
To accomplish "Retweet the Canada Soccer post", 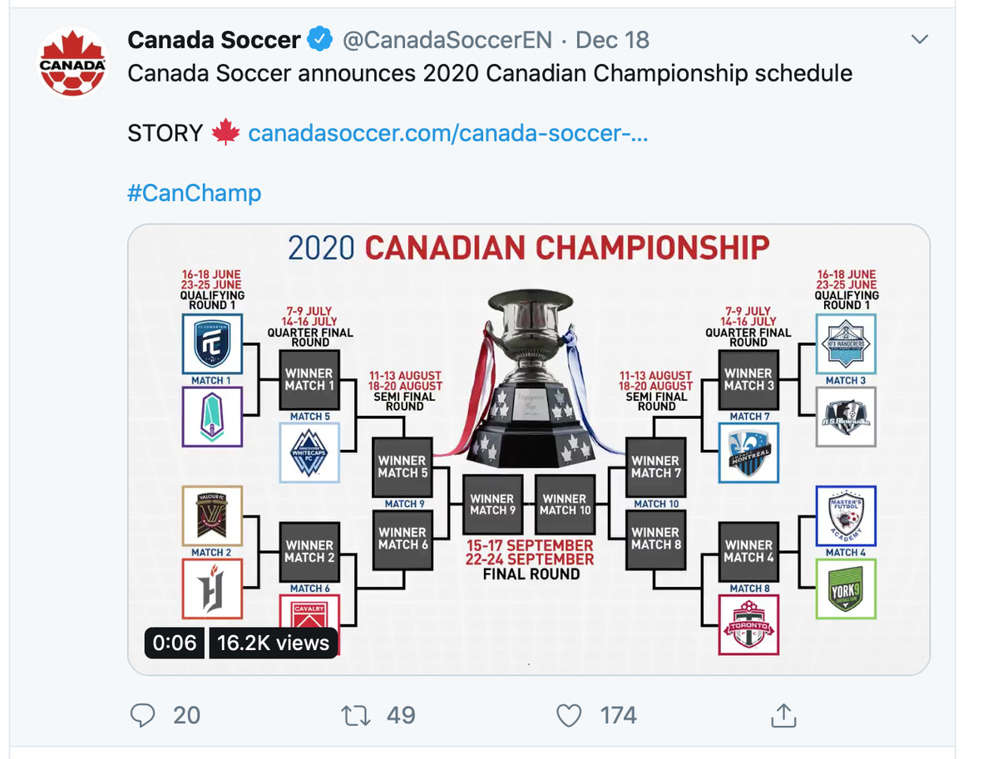I will pyautogui.click(x=357, y=715).
